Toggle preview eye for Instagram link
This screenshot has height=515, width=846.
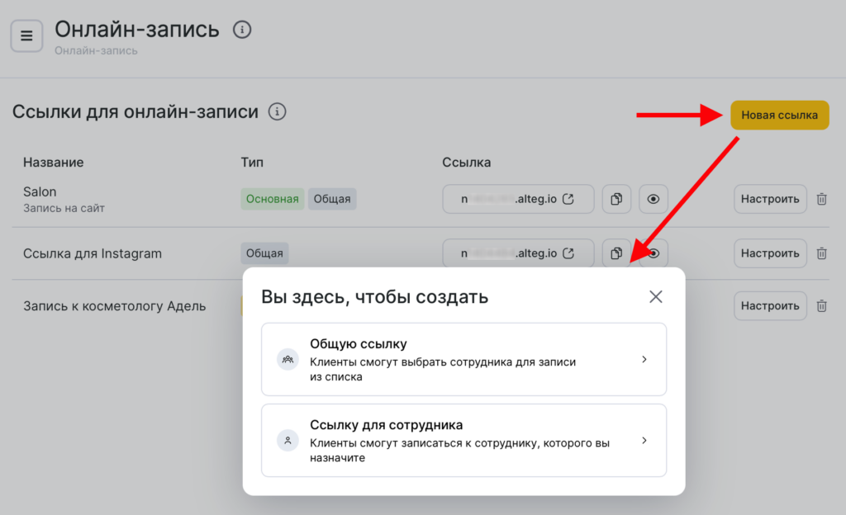654,253
